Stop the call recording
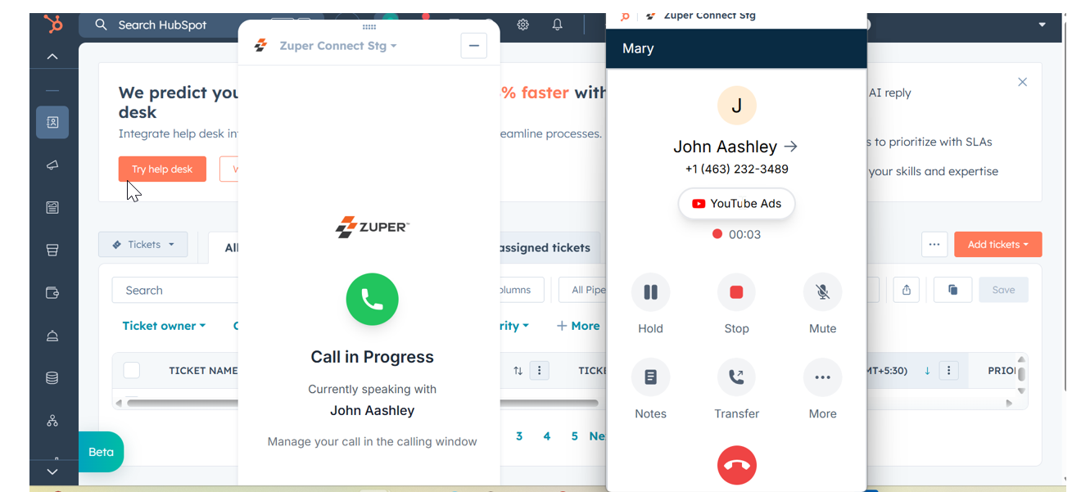Image resolution: width=1081 pixels, height=492 pixels. pos(736,292)
